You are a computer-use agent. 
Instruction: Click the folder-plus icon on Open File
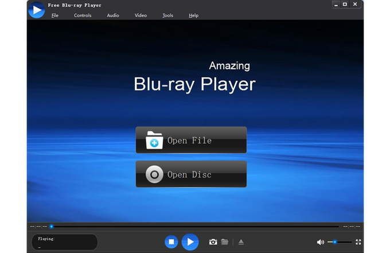click(x=154, y=140)
